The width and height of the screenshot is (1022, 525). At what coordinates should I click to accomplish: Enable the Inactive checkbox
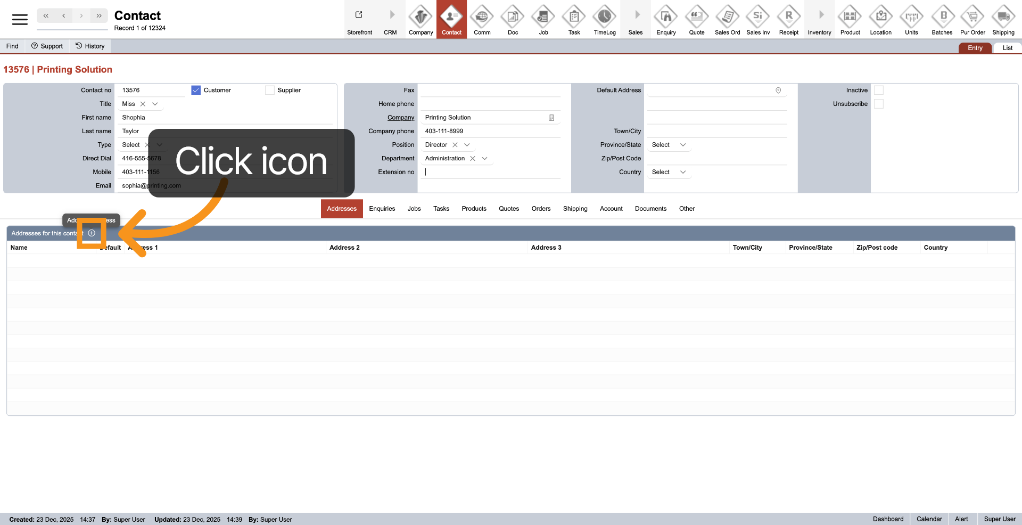[x=879, y=91]
